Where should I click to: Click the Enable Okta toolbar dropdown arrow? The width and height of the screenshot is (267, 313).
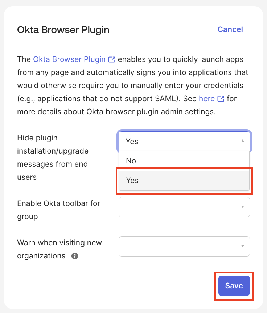click(x=243, y=207)
